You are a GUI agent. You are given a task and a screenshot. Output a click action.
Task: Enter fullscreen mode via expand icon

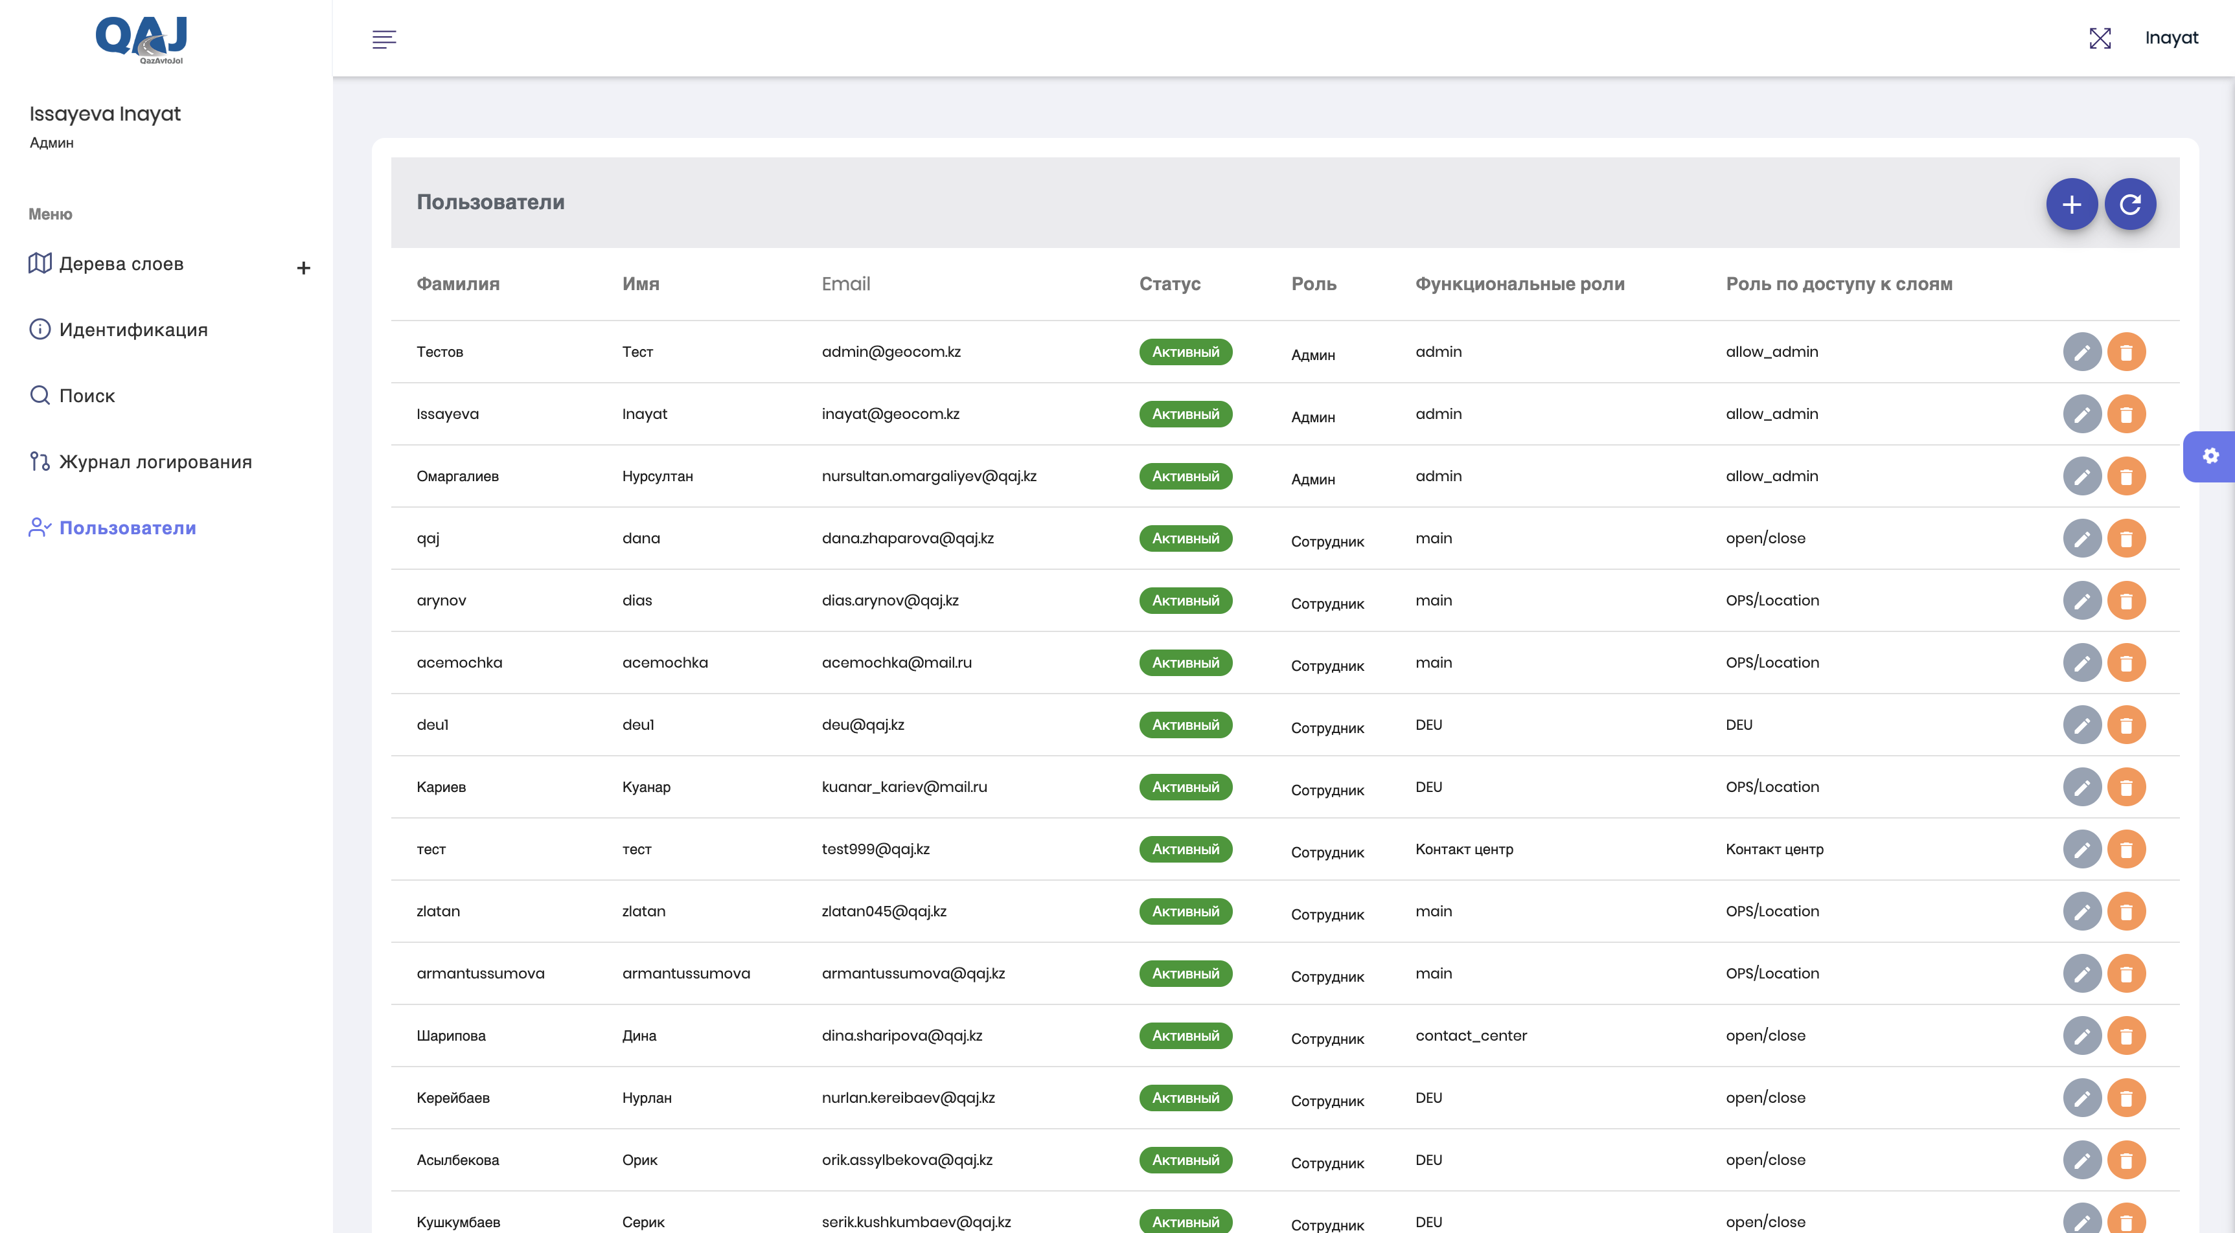[2100, 38]
